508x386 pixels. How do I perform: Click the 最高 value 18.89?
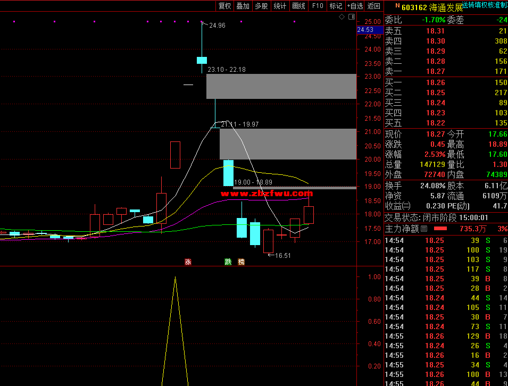tap(498, 144)
